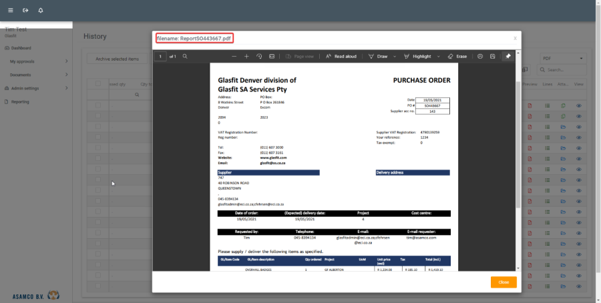Open the hamburger menu in top bar
This screenshot has width=601, height=303.
point(10,11)
